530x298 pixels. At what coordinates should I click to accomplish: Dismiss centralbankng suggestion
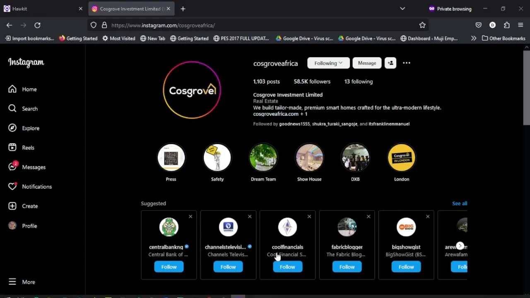190,216
